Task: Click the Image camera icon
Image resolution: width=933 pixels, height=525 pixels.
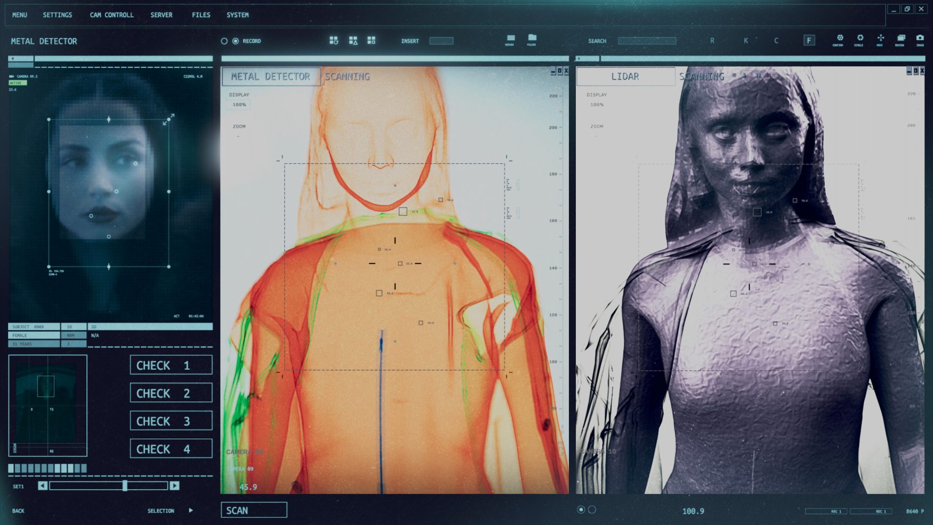Action: point(920,38)
